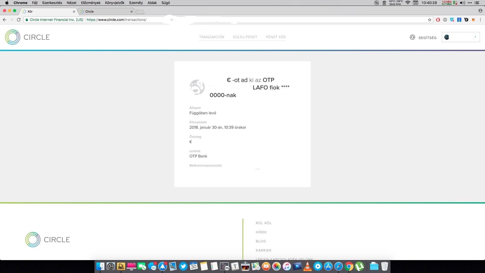Open the KÜLDJ PÉNZT navigation link
The width and height of the screenshot is (485, 273).
245,37
